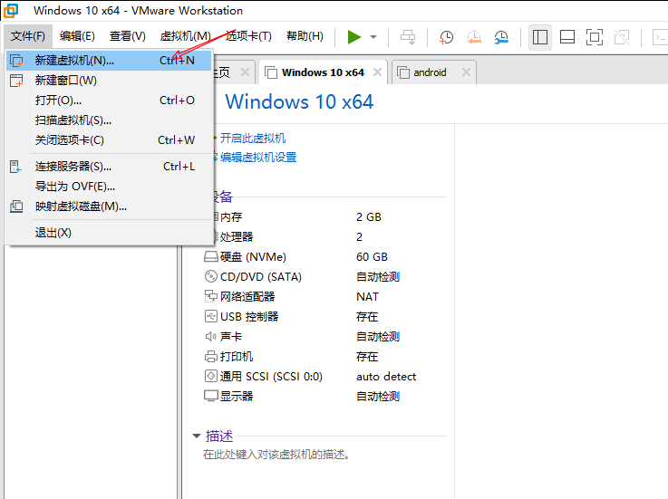
Task: Toggle the library sidebar view icon
Action: tap(540, 37)
